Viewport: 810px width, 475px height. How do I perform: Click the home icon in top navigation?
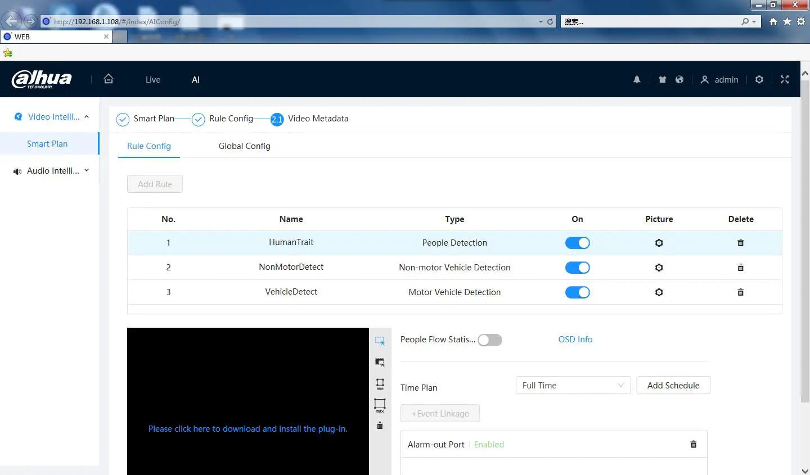click(109, 79)
